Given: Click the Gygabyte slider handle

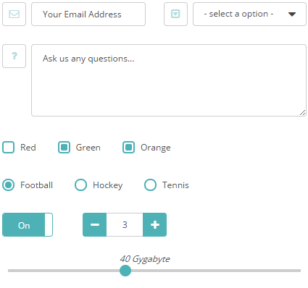Looking at the screenshot, I should [125, 271].
